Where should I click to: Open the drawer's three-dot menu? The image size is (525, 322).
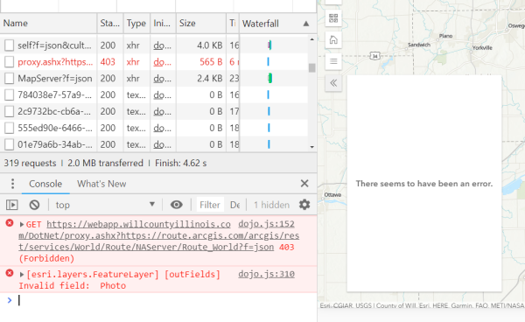click(12, 184)
